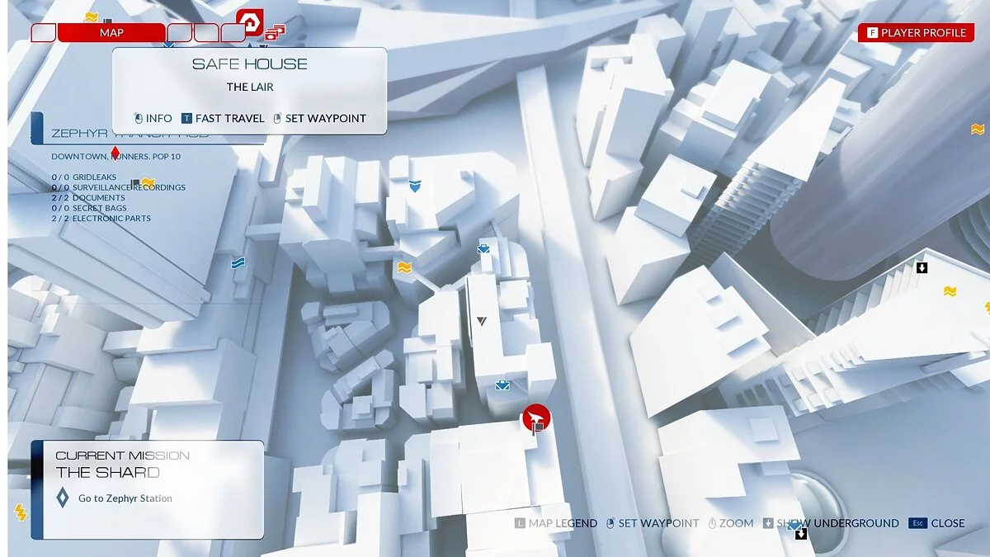Screen dimensions: 990x557
Task: Select the red Safe House icon above the popup
Action: 249,21
